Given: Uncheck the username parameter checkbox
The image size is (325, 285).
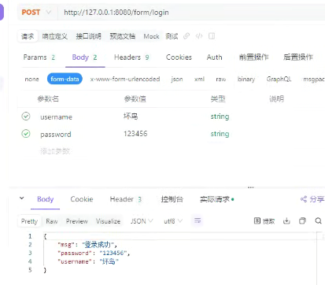Looking at the screenshot, I should pyautogui.click(x=26, y=117).
